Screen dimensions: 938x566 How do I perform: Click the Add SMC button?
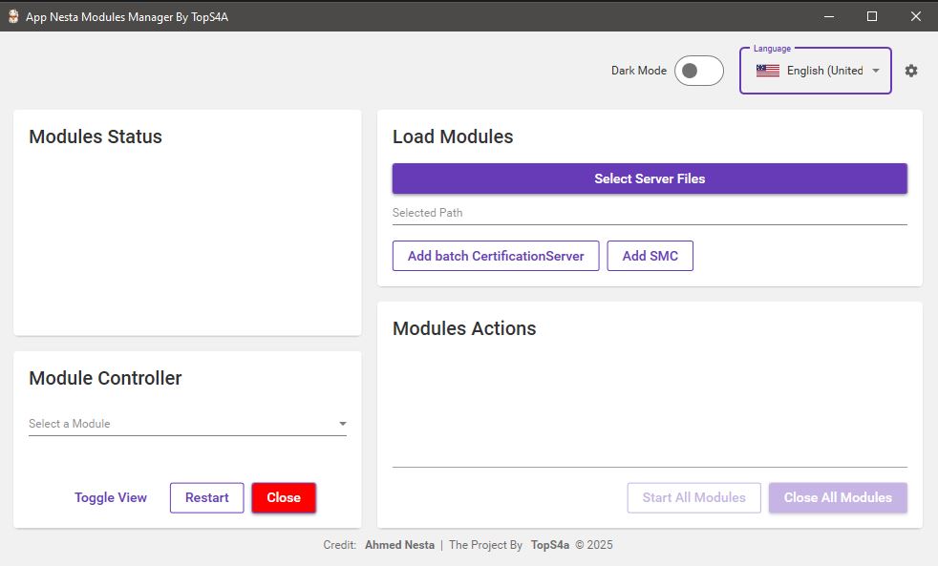click(x=650, y=255)
